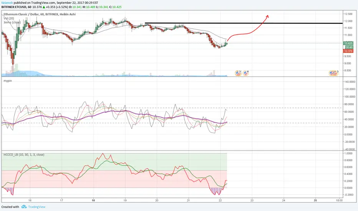Open the overlapping double US event flags icon
The width and height of the screenshot is (358, 211).
[x=333, y=73]
